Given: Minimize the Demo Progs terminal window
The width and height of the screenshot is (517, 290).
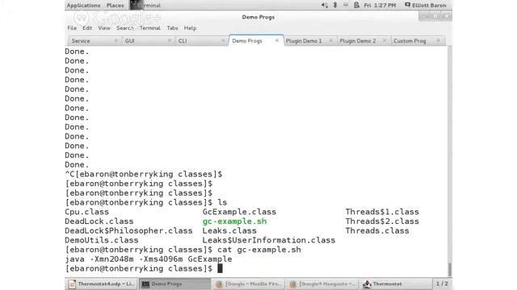Looking at the screenshot, I should click(424, 16).
